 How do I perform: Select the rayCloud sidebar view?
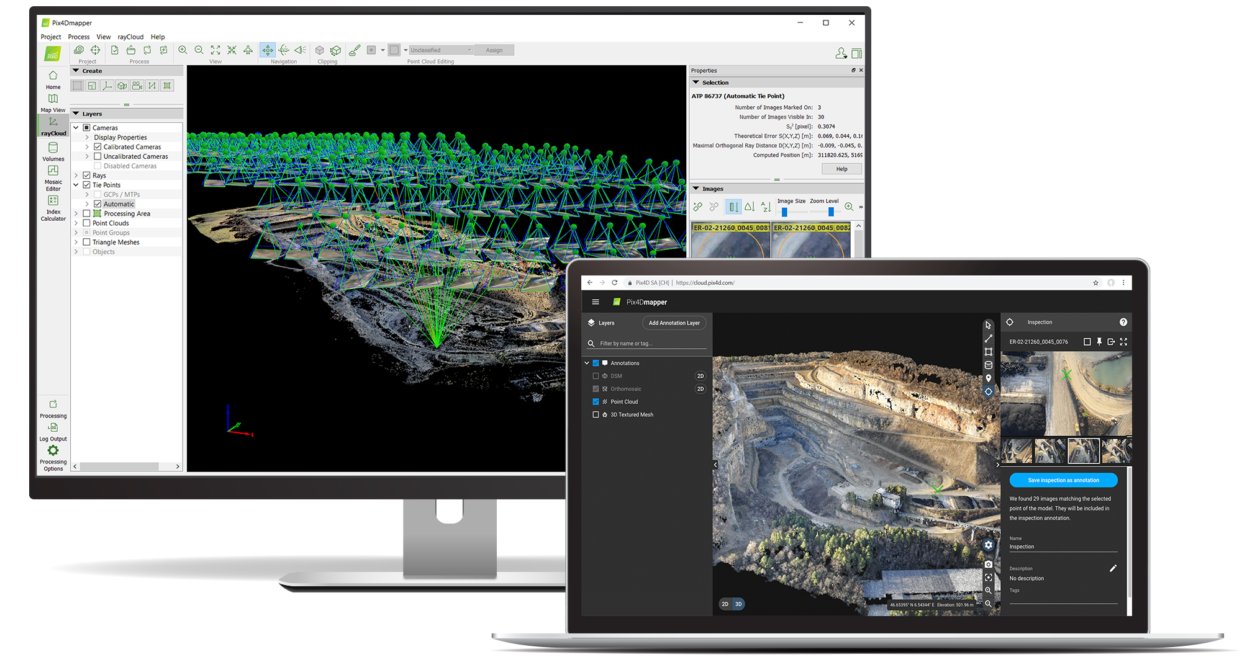pos(53,126)
